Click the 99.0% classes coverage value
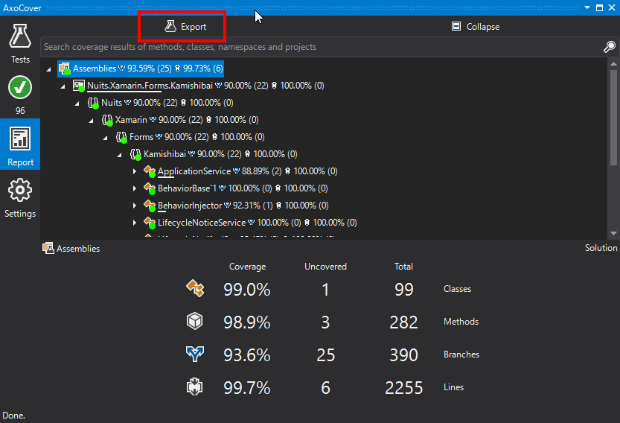This screenshot has height=423, width=620. tap(247, 289)
